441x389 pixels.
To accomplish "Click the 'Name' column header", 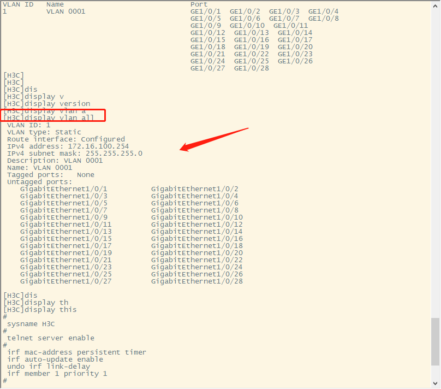I will [55, 4].
